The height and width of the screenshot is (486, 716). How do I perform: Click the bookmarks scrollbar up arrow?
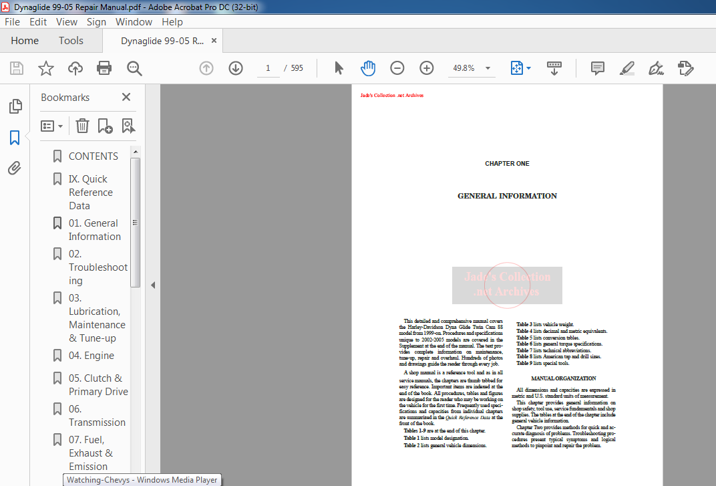pyautogui.click(x=135, y=151)
